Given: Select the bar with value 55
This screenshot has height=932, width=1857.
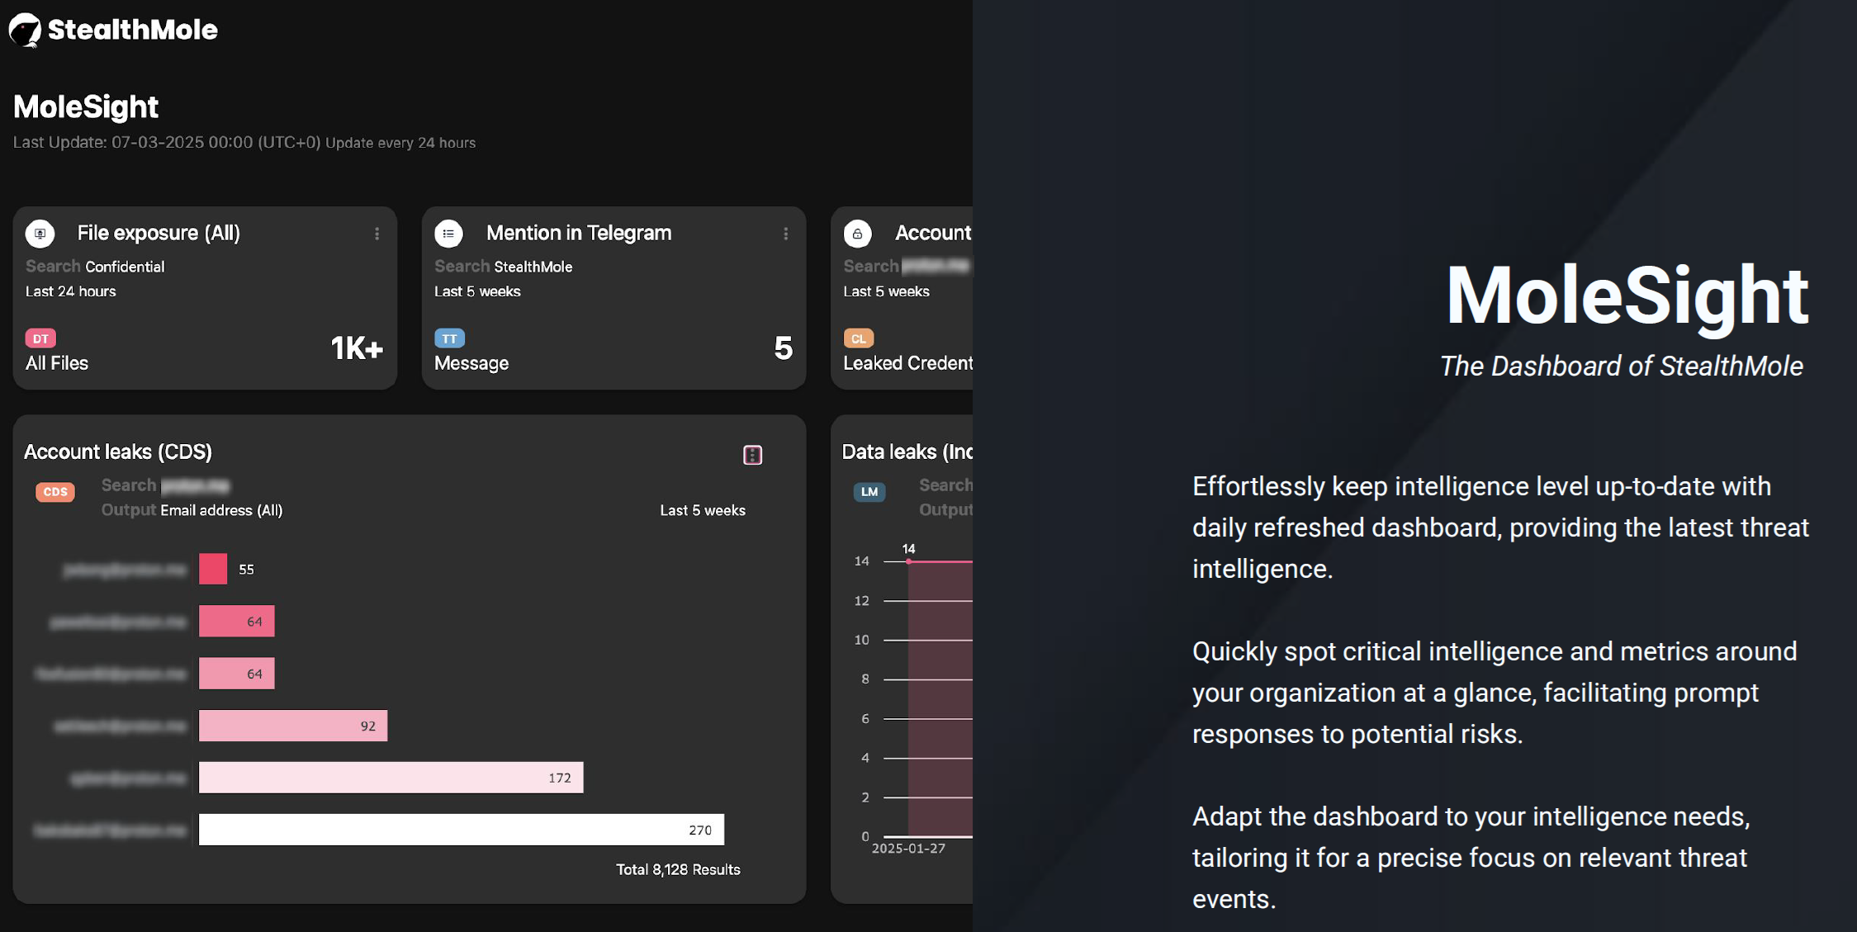Looking at the screenshot, I should click(x=213, y=569).
